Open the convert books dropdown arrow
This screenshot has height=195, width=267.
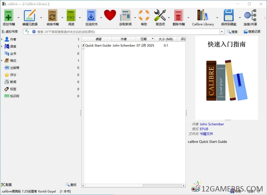62,17
